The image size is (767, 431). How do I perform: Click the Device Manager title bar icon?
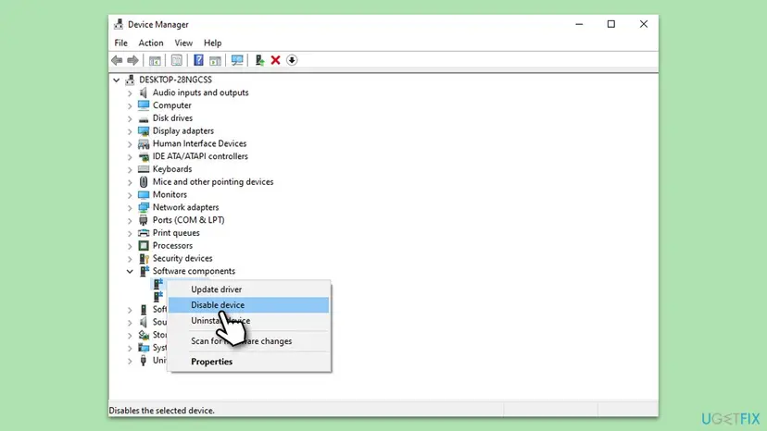[119, 24]
